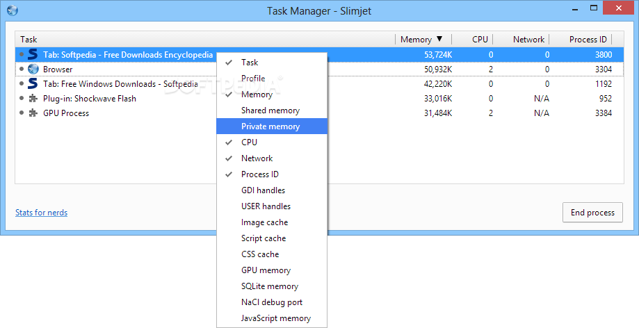Viewport: 639px width, 328px height.
Task: Click memory value 31,484K
Action: click(437, 113)
